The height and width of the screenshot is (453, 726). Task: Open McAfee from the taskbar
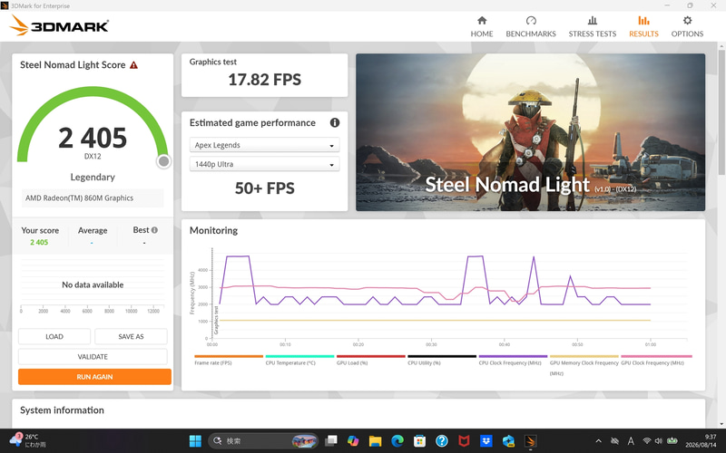(464, 441)
